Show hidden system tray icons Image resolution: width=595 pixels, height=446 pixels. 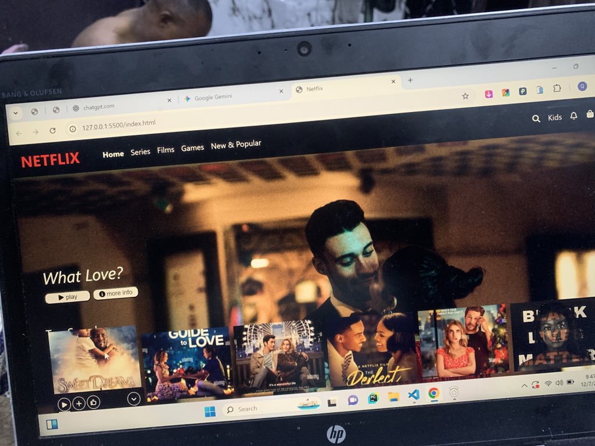pos(525,386)
